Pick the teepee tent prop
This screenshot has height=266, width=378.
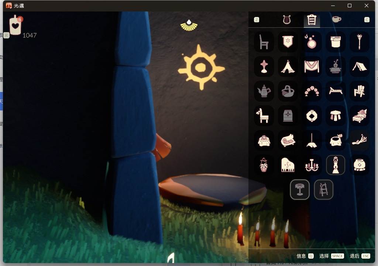[288, 66]
